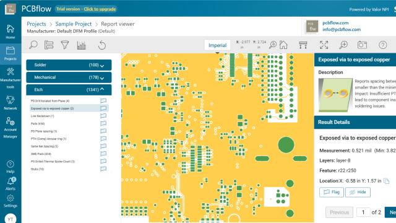Go to the Next result
Screen dimensions: 396x223
pos(390,212)
